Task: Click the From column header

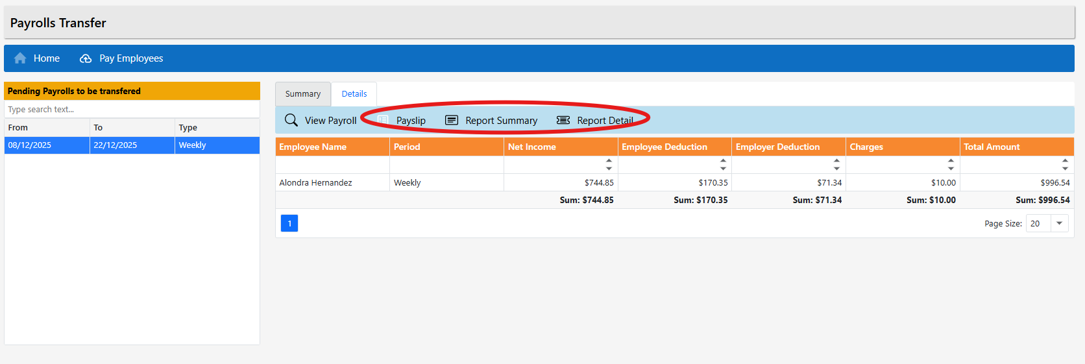Action: [x=47, y=128]
